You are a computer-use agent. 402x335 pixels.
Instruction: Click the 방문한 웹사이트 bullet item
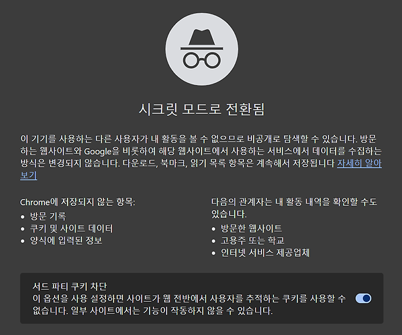pyautogui.click(x=251, y=228)
